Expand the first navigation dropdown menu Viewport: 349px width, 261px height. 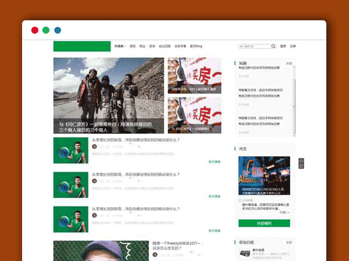[x=120, y=46]
